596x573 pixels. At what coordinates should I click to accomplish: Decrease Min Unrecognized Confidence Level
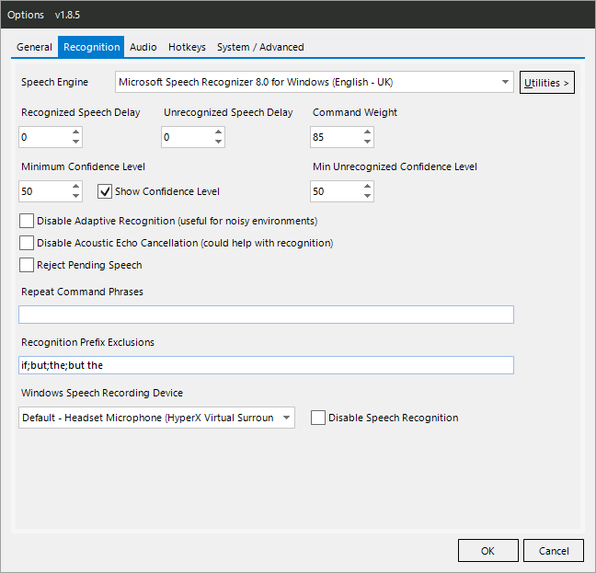pos(367,196)
